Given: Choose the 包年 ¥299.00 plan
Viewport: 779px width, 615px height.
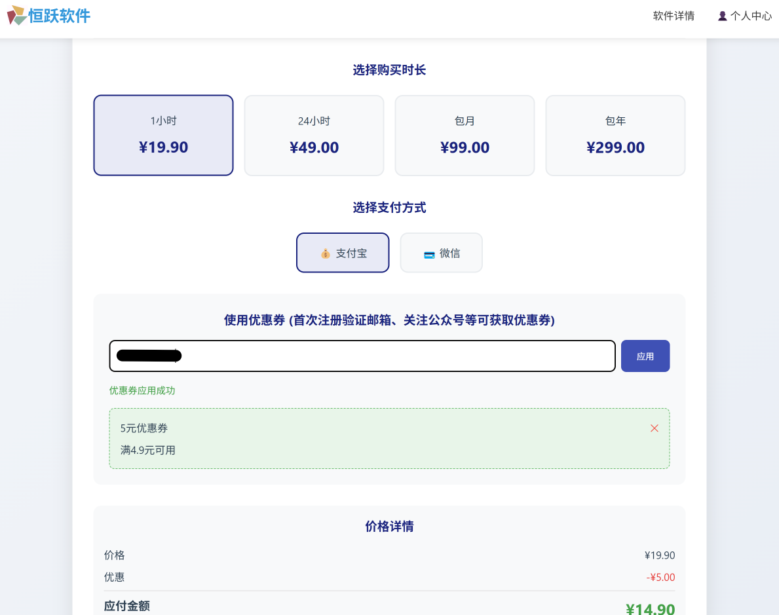Looking at the screenshot, I should click(615, 135).
